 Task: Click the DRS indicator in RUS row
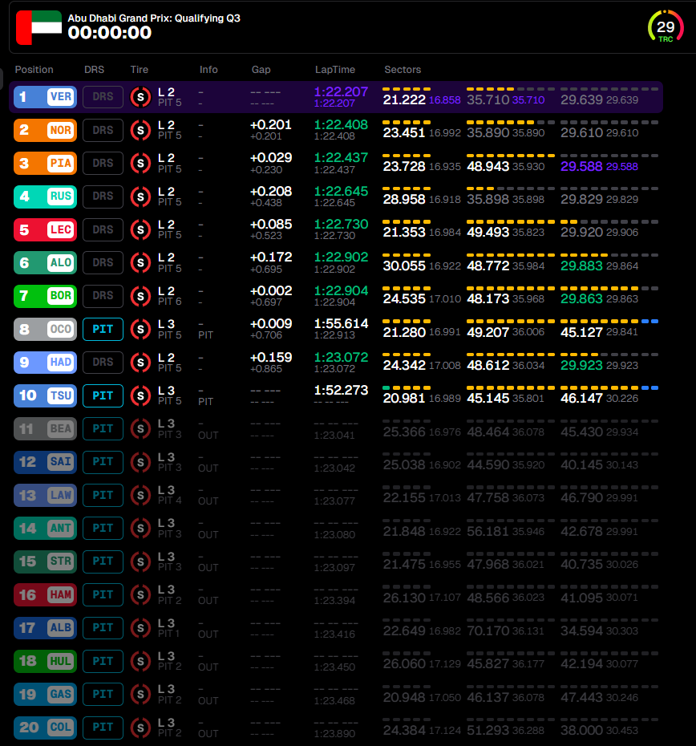[103, 197]
